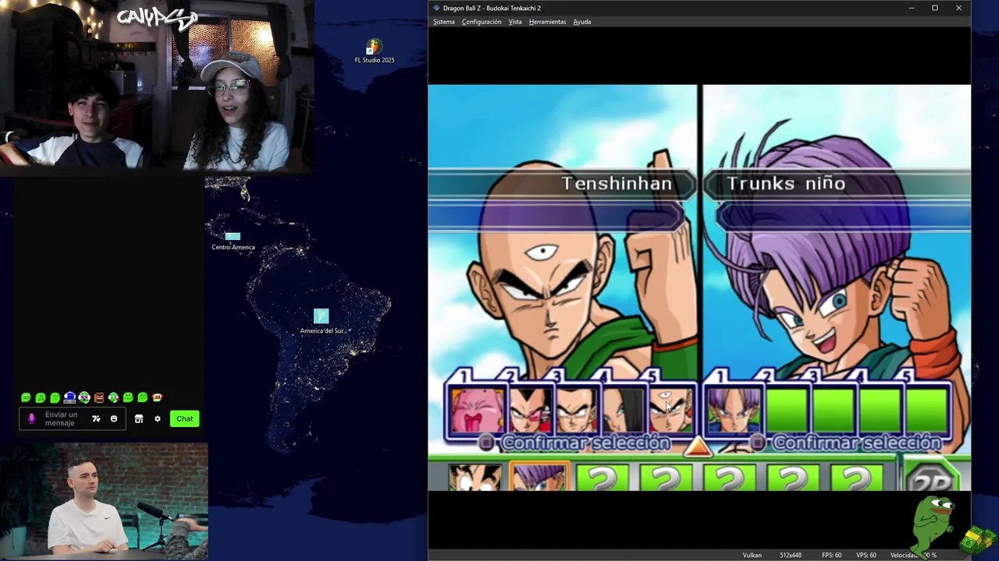Click left player's Confirmar selección
This screenshot has width=999, height=561.
point(585,443)
